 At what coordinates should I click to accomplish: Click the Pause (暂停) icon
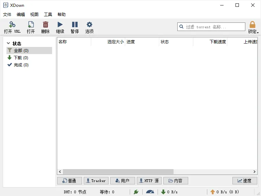(75, 24)
